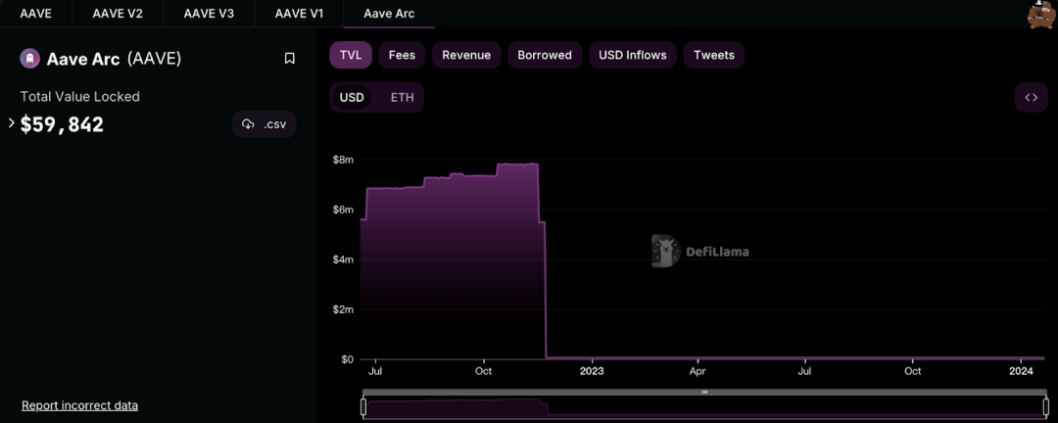Click the 2024 x-axis label
The height and width of the screenshot is (423, 1058).
point(1021,371)
